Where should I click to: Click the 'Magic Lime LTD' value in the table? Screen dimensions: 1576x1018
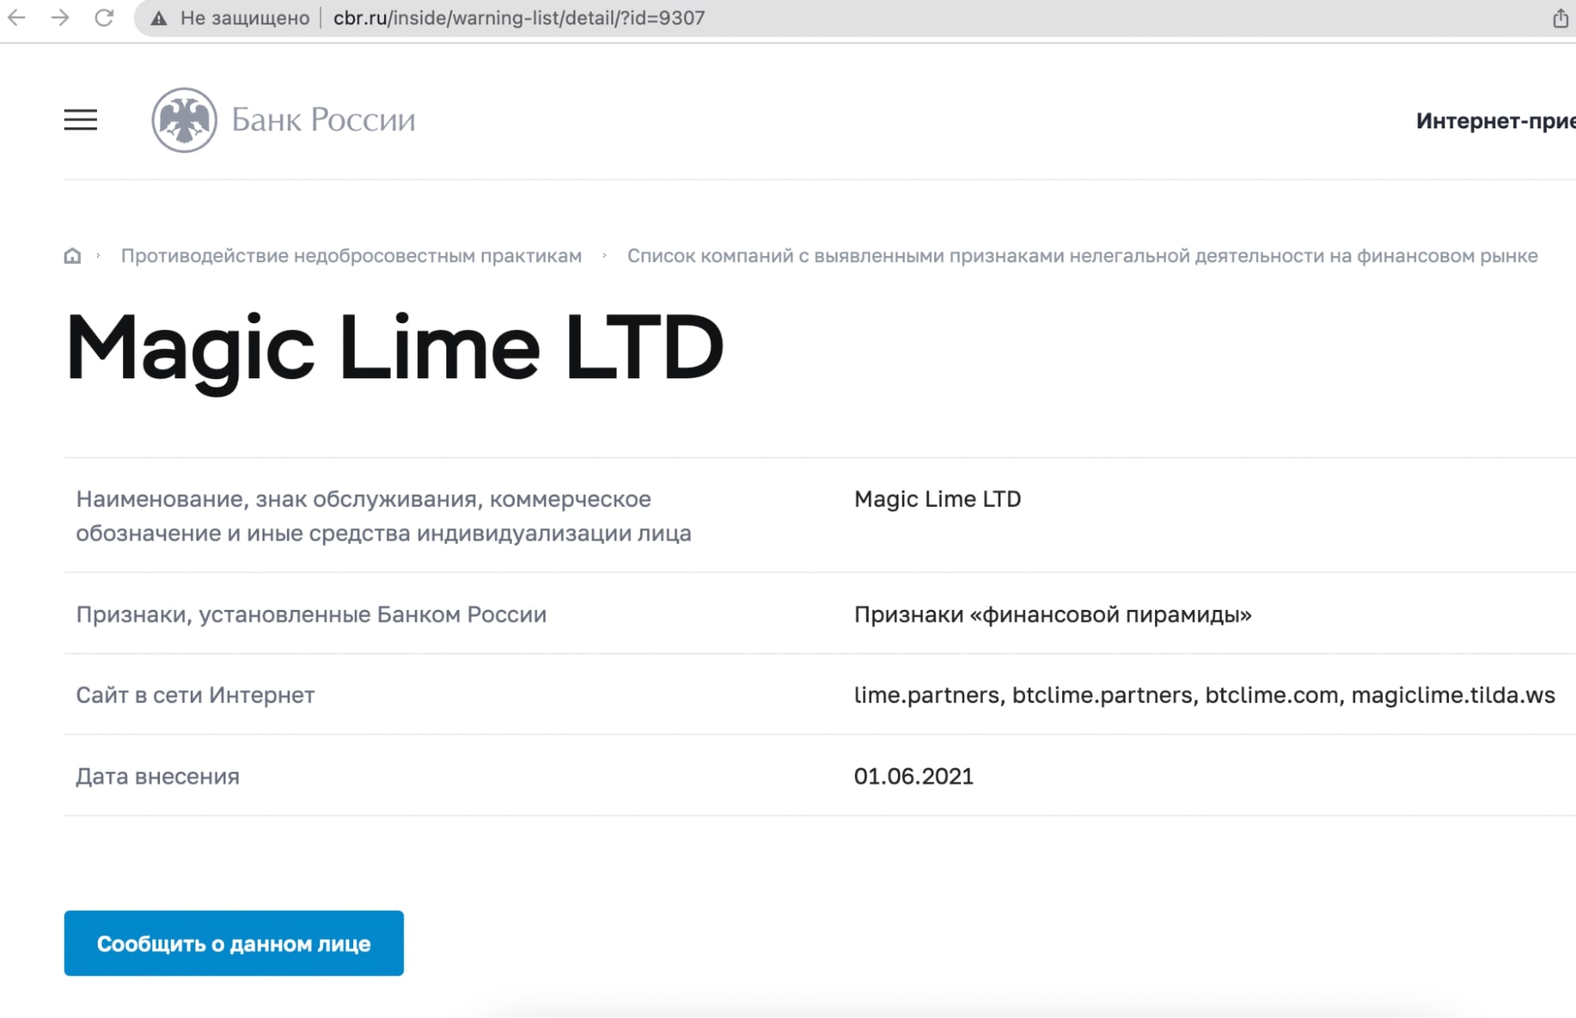point(937,499)
